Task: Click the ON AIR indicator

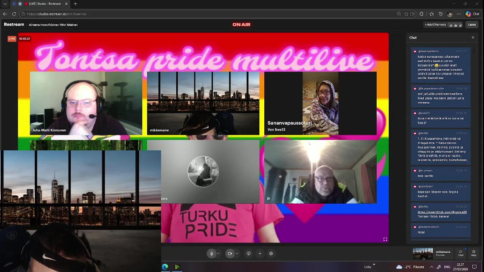Action: pyautogui.click(x=241, y=25)
